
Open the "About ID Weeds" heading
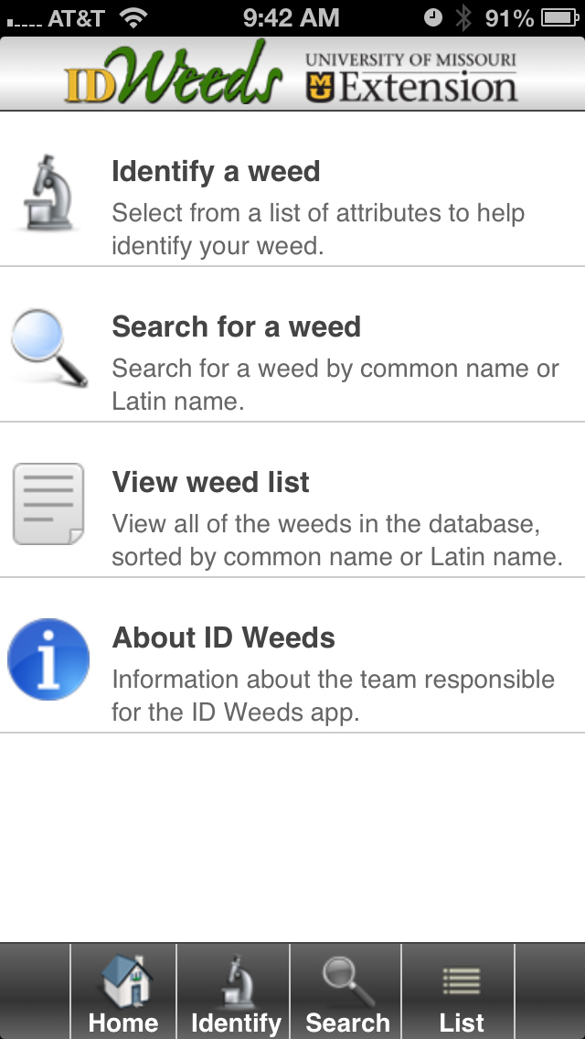223,637
